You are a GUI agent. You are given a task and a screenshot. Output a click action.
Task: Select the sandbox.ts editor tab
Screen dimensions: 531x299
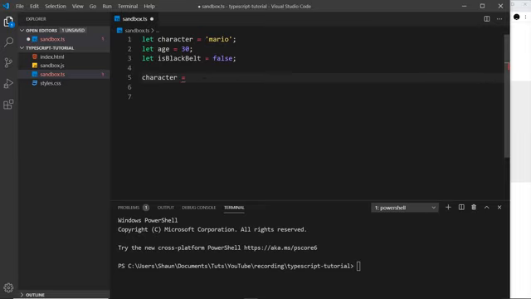click(134, 19)
